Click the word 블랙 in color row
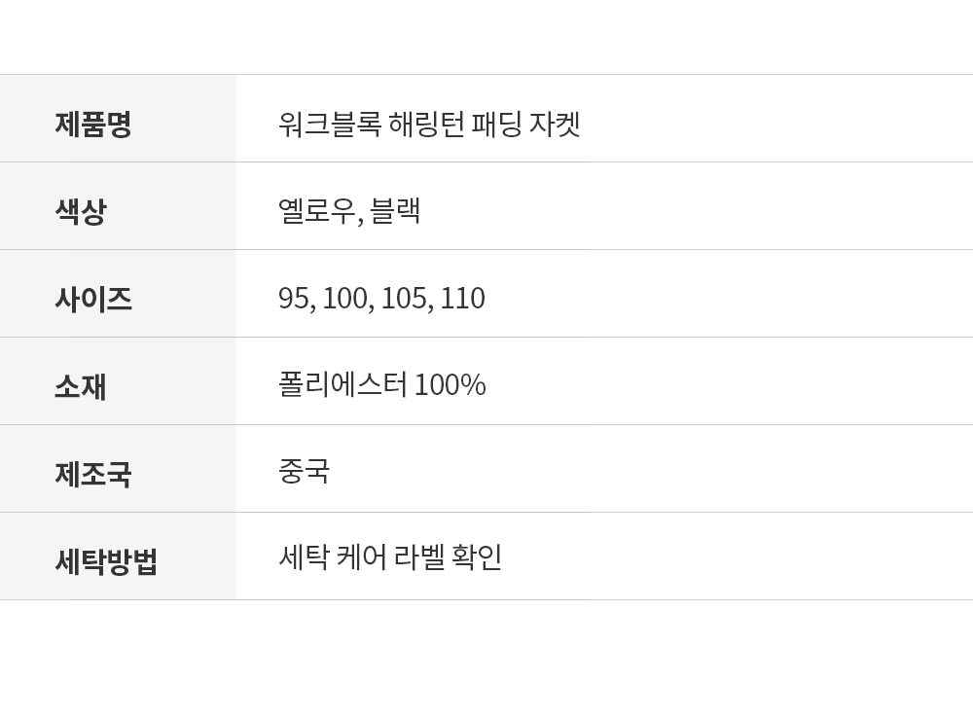This screenshot has height=718, width=973. coord(395,211)
